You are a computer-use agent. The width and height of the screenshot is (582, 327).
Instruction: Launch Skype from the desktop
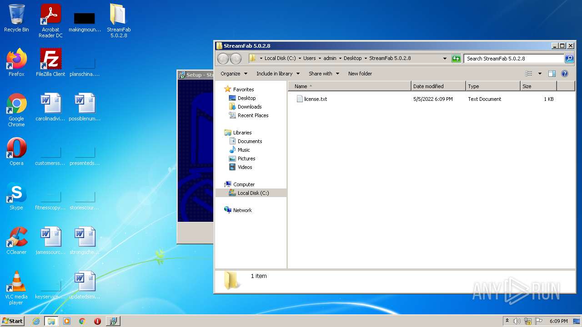click(x=16, y=196)
